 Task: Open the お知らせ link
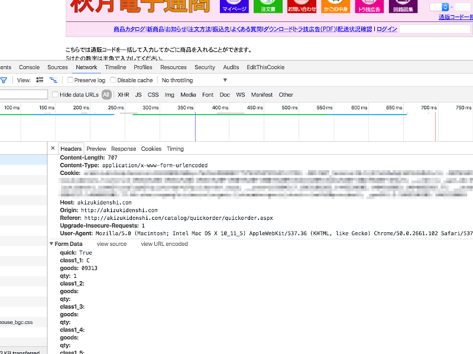(176, 29)
